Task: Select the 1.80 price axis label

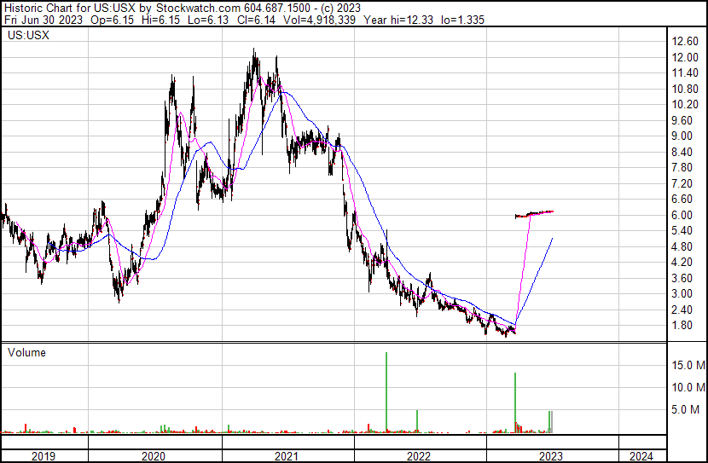Action: click(682, 326)
